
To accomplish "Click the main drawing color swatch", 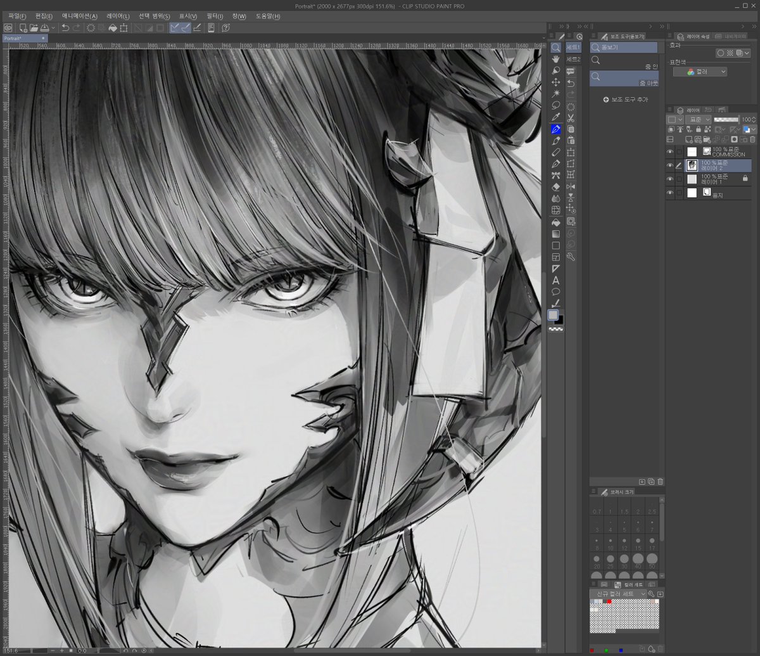I will tap(554, 315).
